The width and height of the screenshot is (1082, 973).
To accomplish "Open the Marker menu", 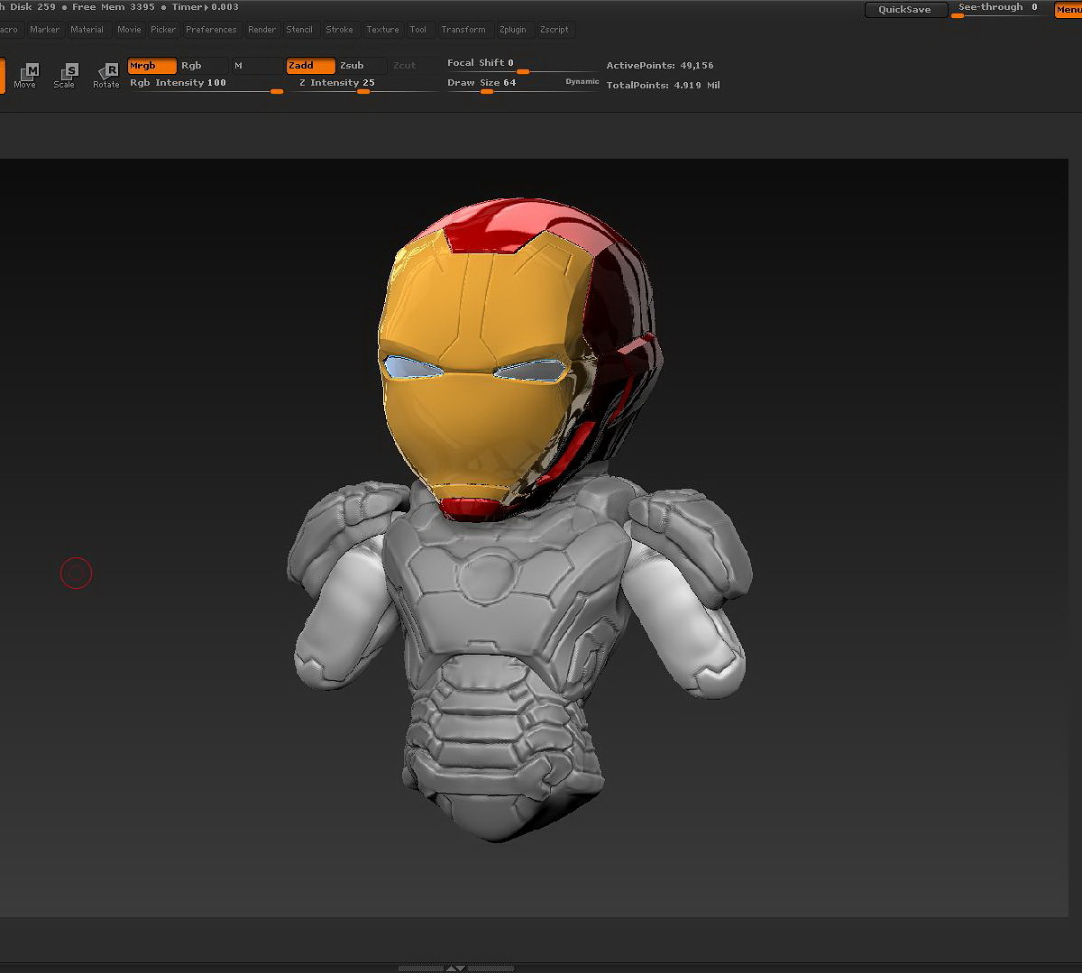I will click(44, 30).
